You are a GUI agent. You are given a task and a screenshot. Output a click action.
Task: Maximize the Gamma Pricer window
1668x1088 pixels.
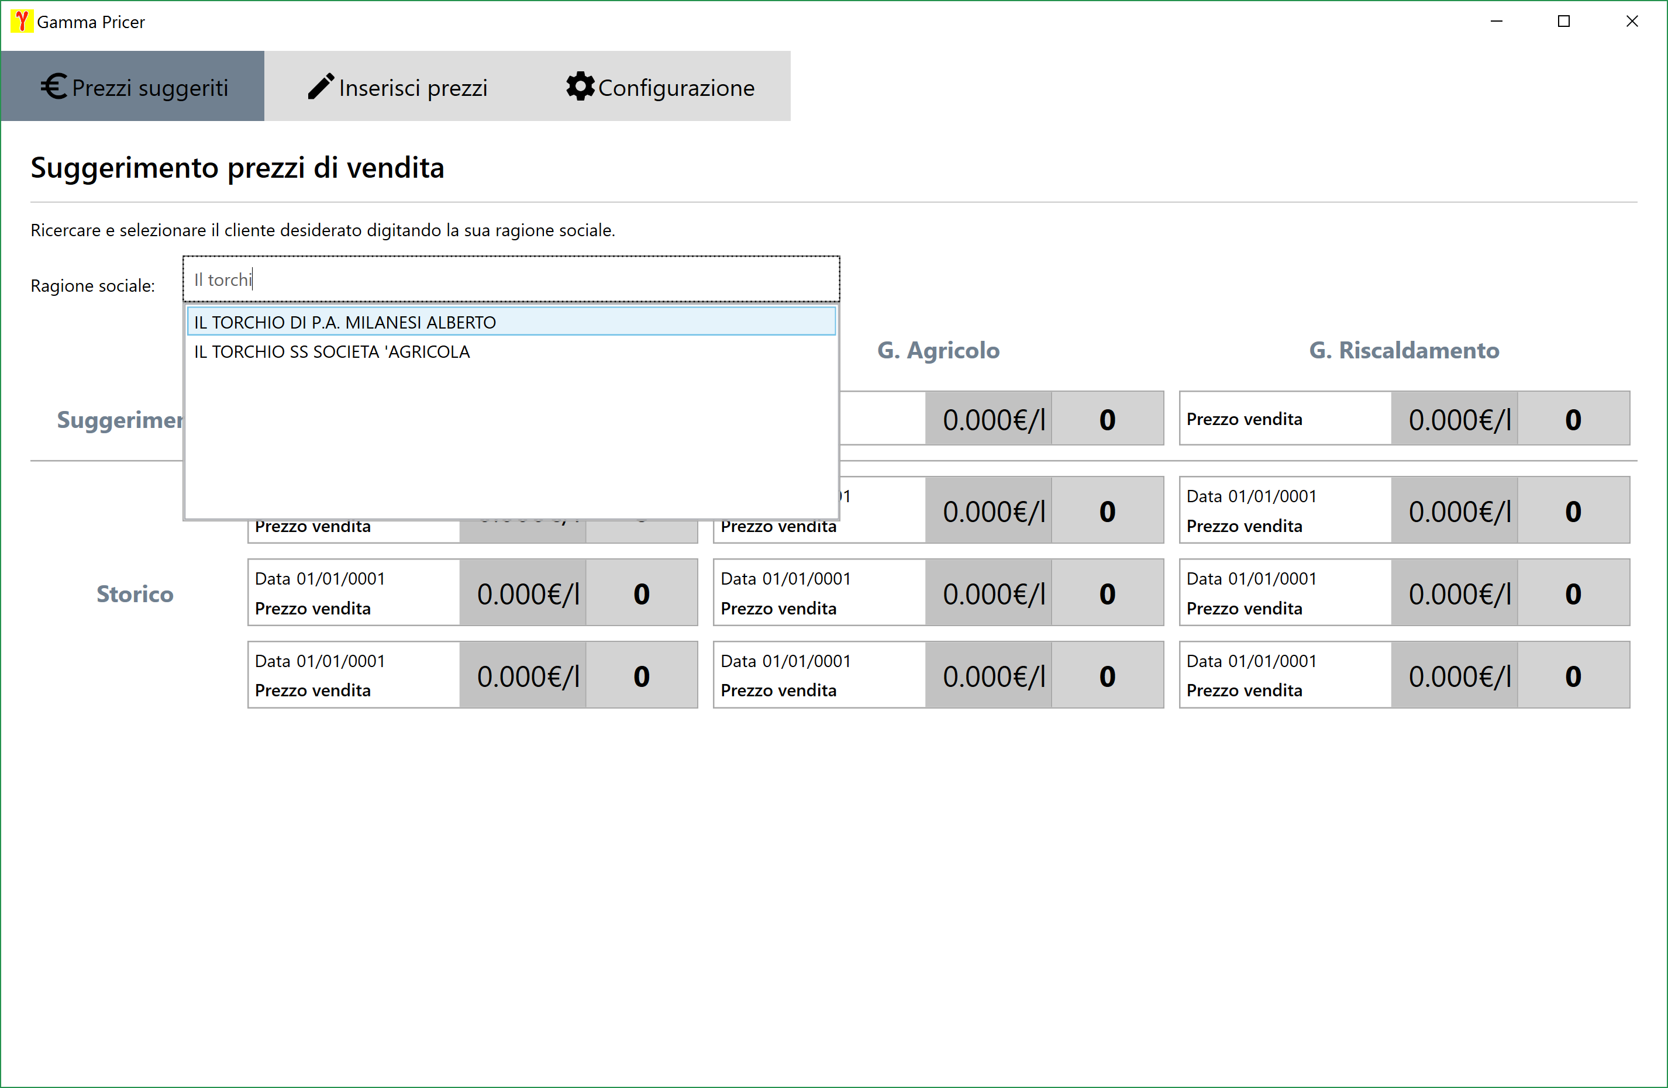click(x=1563, y=22)
